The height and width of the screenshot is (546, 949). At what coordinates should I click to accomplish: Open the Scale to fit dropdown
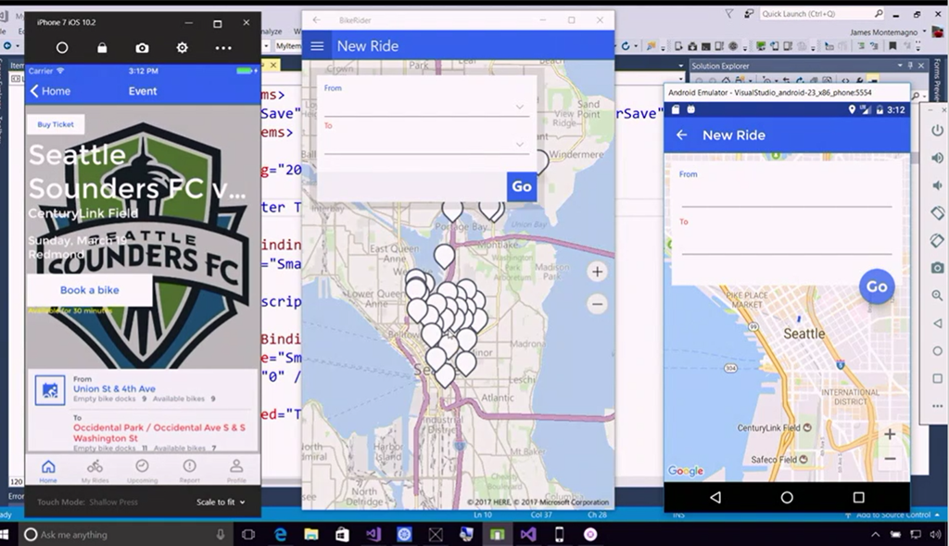(221, 502)
